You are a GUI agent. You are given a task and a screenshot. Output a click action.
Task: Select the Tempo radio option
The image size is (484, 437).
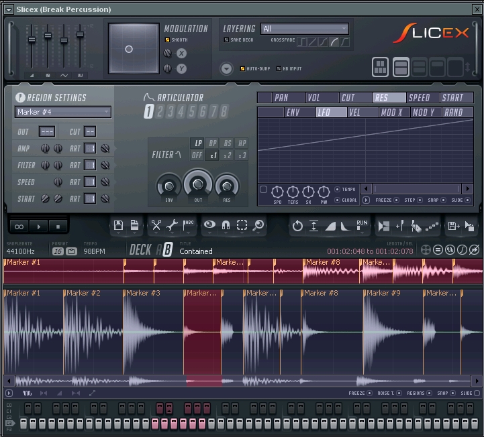337,189
